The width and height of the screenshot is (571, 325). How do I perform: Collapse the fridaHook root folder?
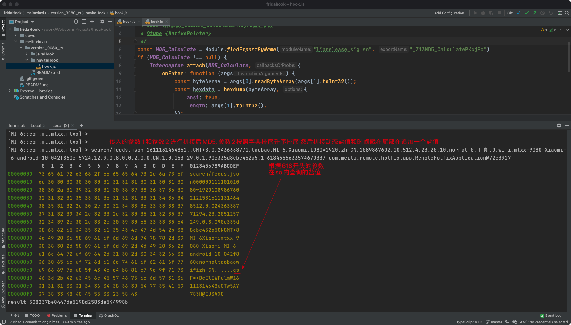(x=10, y=29)
